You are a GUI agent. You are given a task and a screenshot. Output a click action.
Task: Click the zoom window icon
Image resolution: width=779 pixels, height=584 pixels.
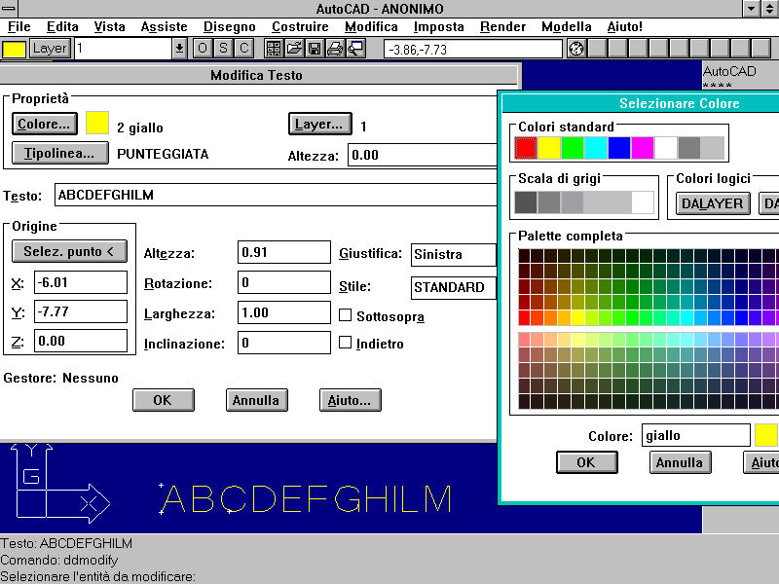point(355,49)
